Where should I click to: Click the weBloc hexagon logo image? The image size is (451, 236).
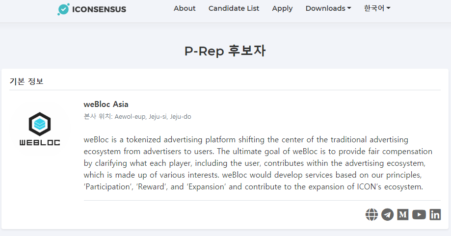point(40,129)
